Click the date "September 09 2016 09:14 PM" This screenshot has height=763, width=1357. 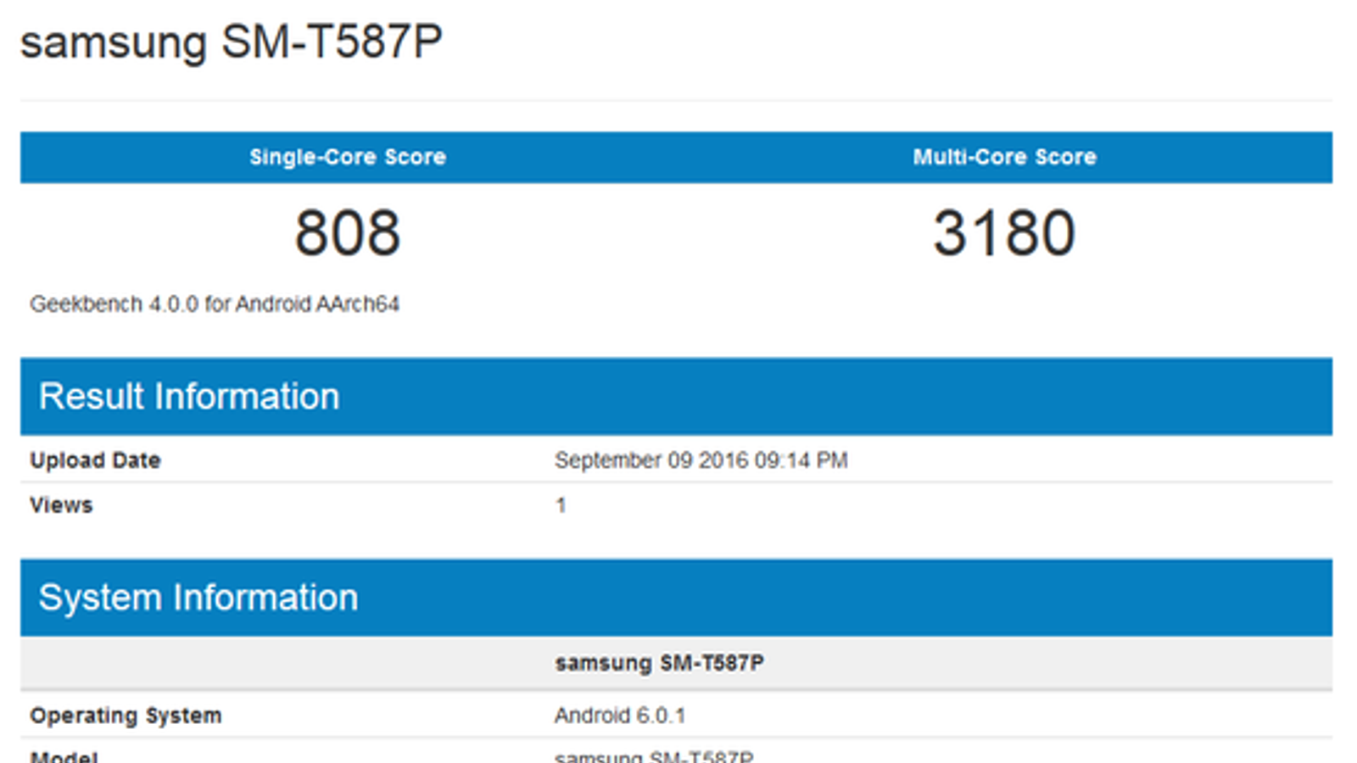701,460
